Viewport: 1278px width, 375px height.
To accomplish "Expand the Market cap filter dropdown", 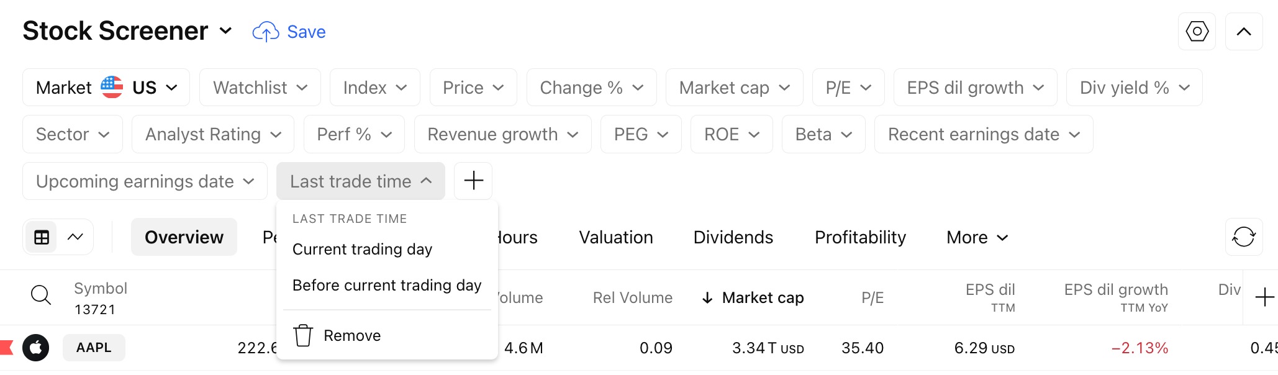I will pos(734,88).
